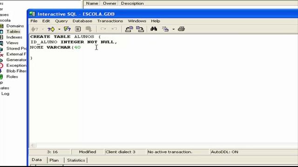Click 'AutoDDL: ON' in status bar
This screenshot has width=298, height=167.
224,152
